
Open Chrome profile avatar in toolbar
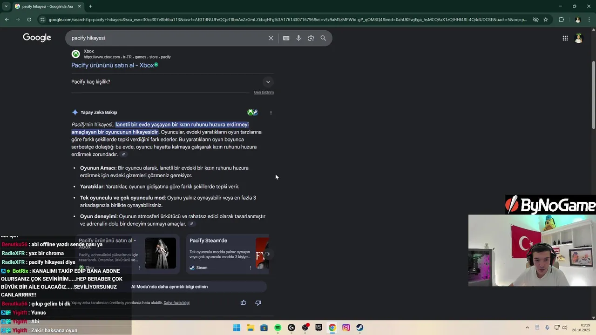point(578,20)
